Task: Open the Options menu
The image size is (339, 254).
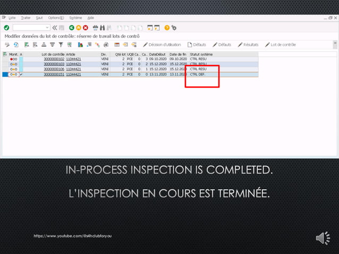Action: coord(56,18)
